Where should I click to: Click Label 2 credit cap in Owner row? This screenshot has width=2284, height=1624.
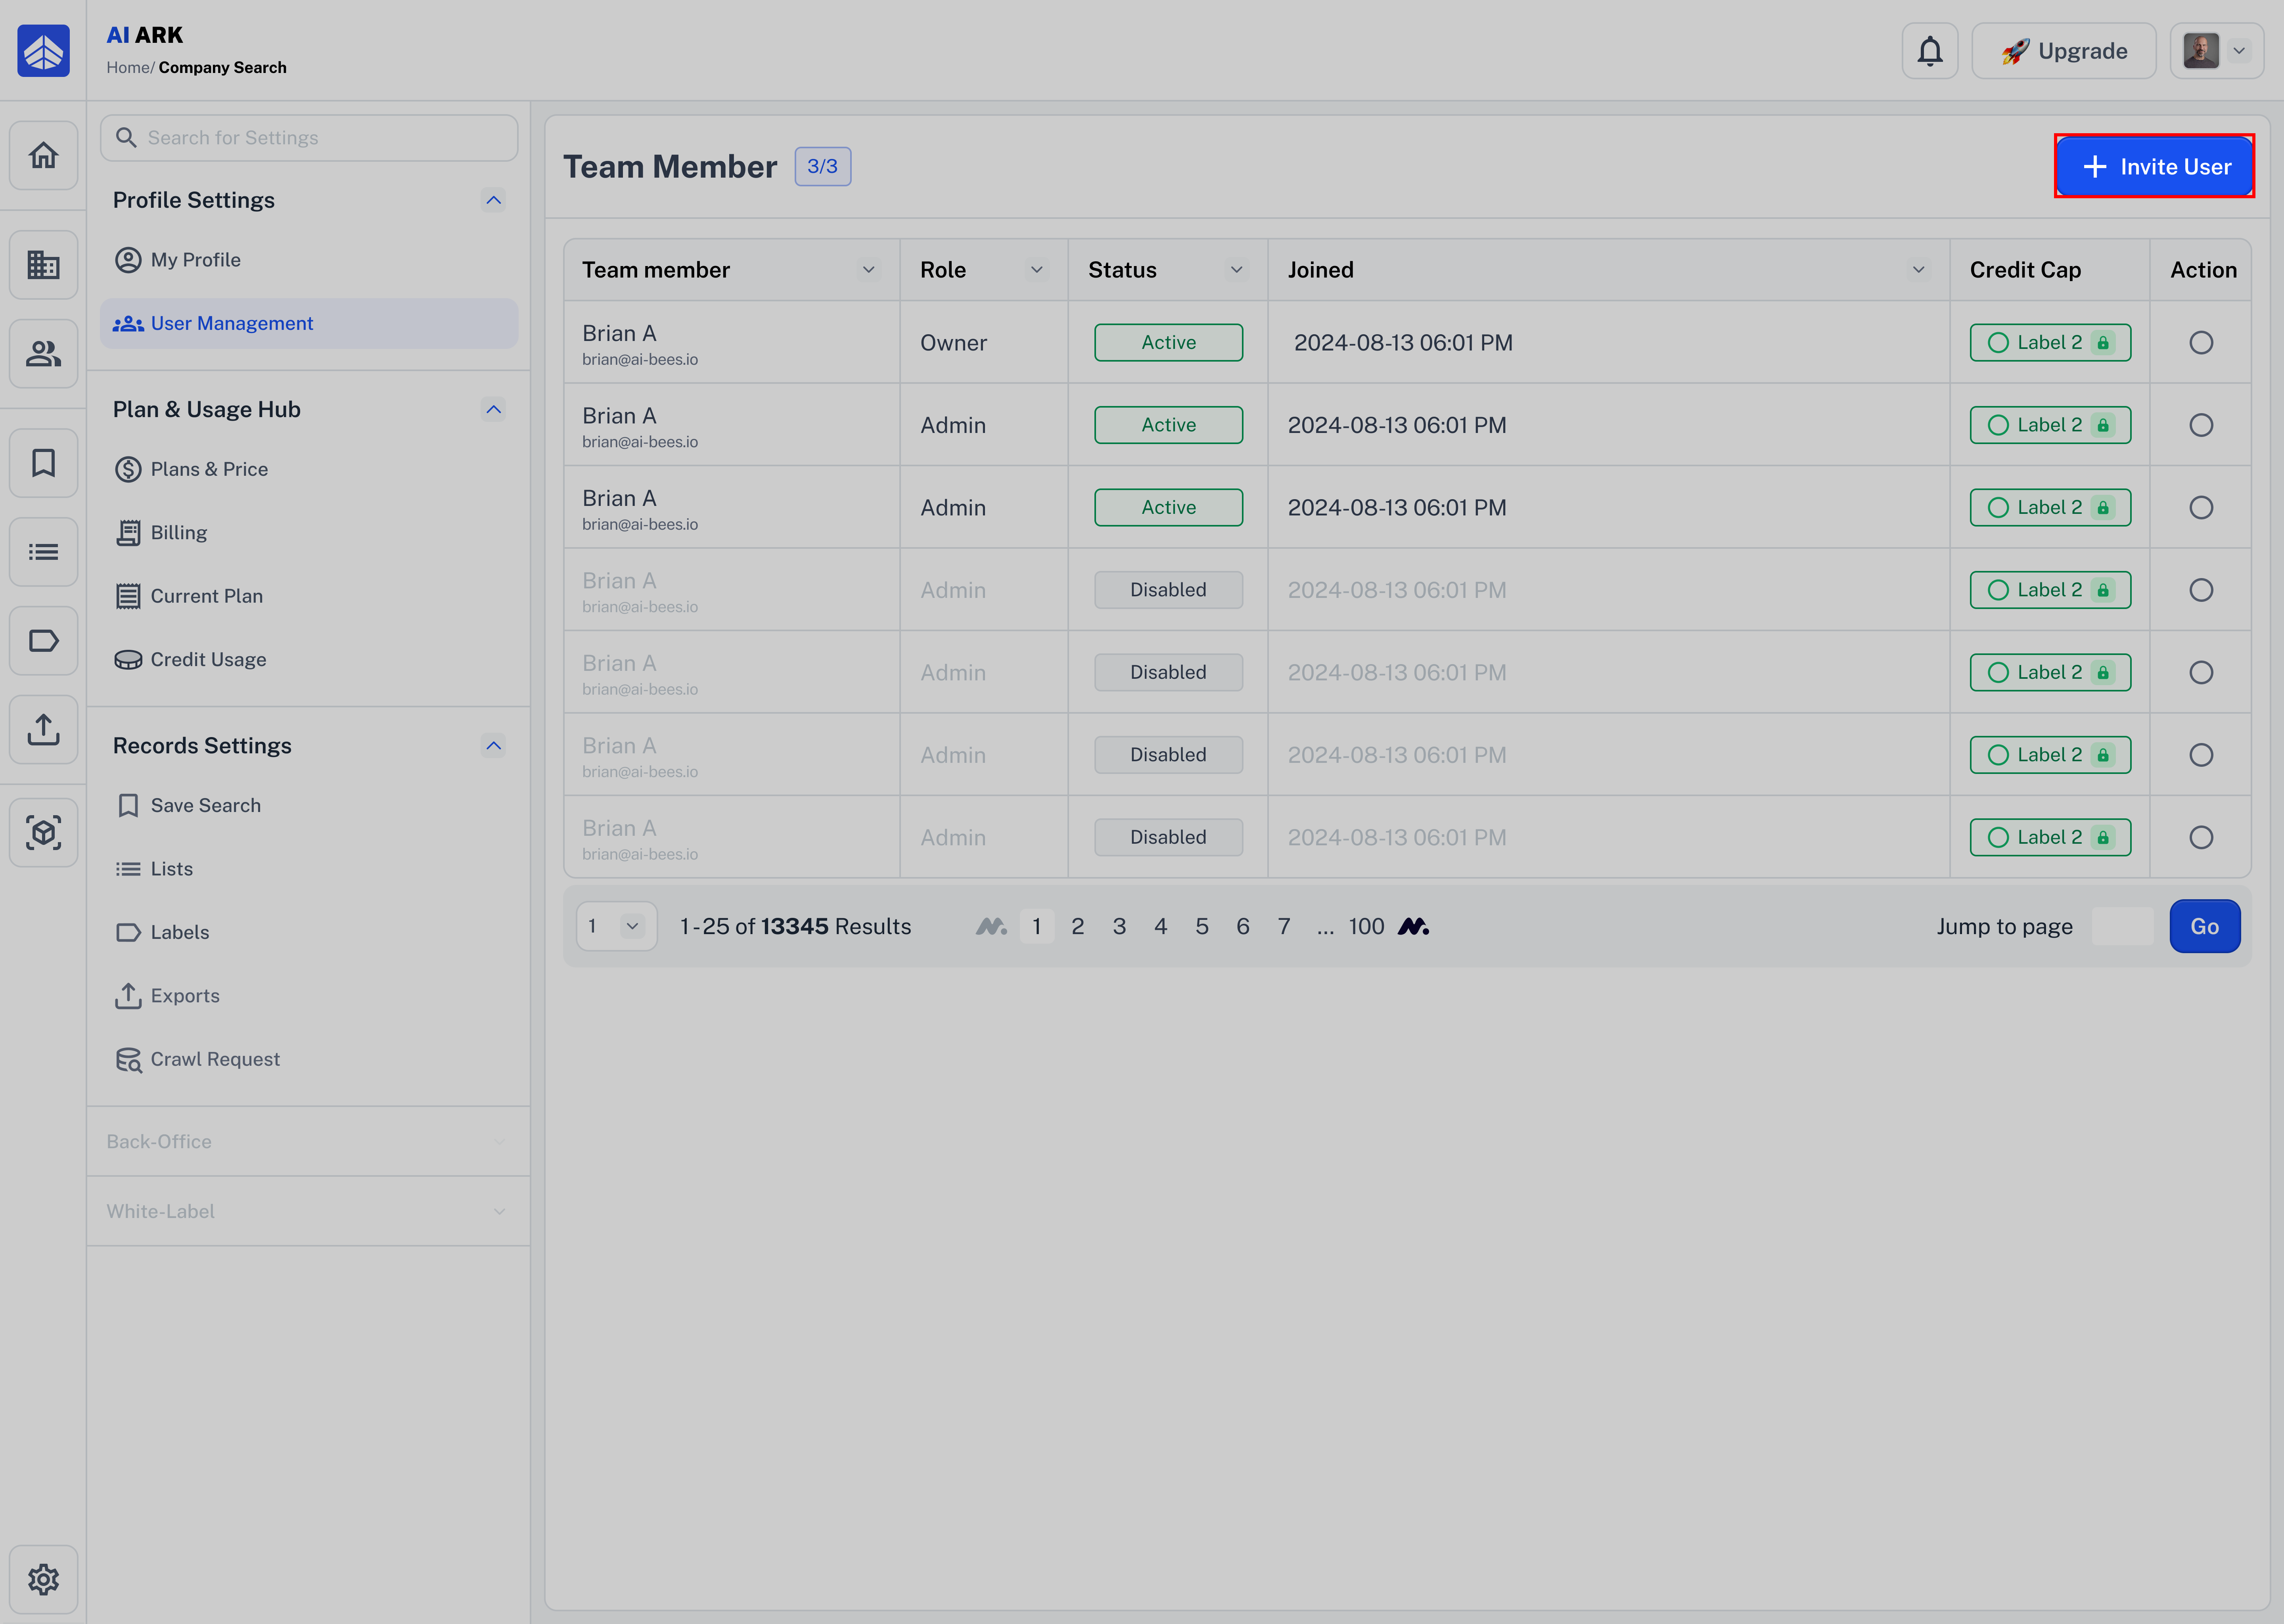pos(2050,343)
